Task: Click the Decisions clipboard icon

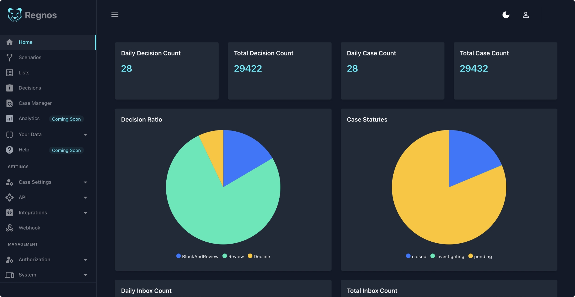Action: [10, 88]
